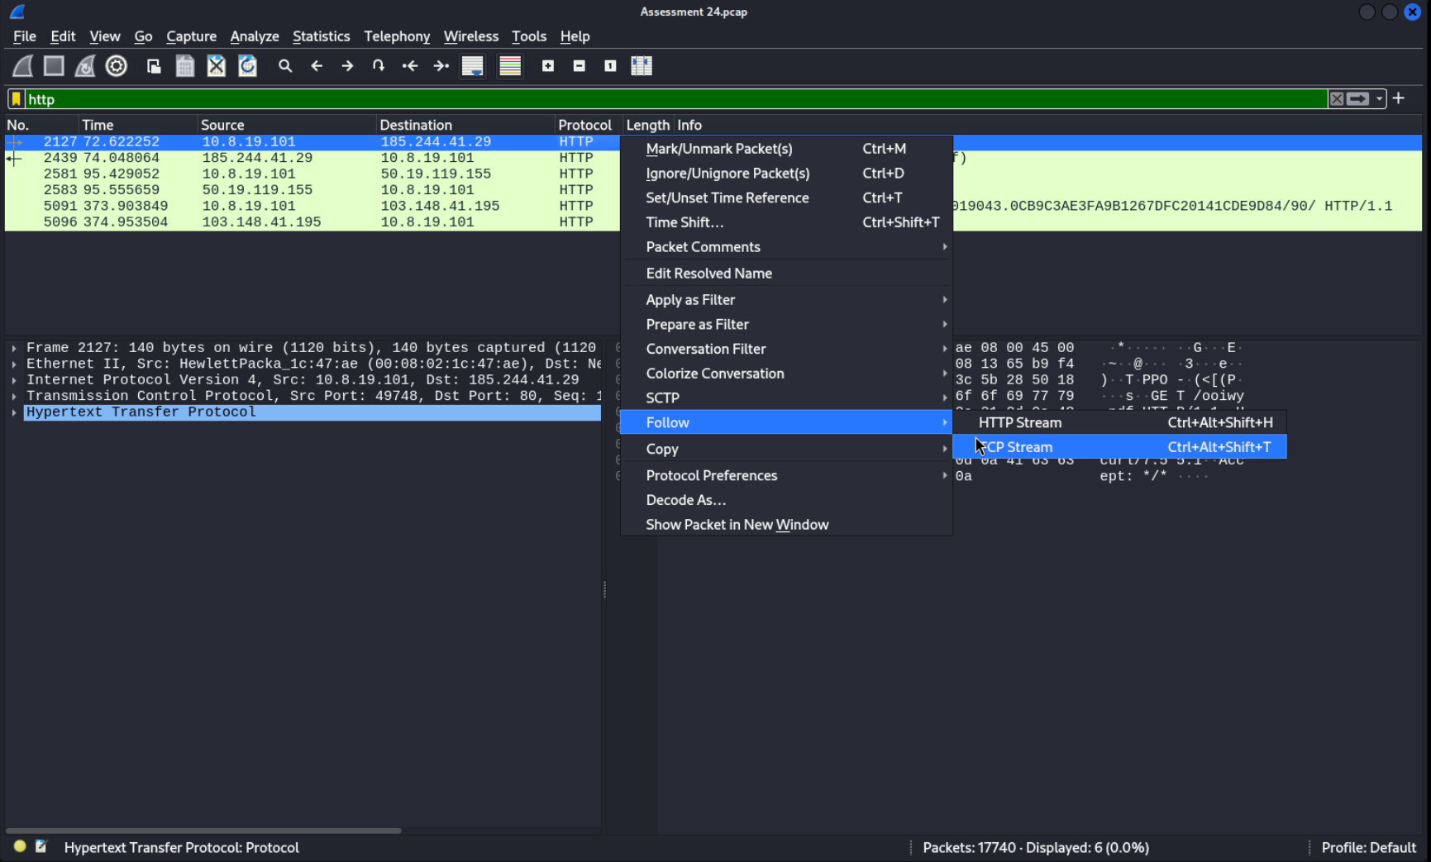Open the display filter bookmark dropdown
This screenshot has height=862, width=1431.
[15, 98]
